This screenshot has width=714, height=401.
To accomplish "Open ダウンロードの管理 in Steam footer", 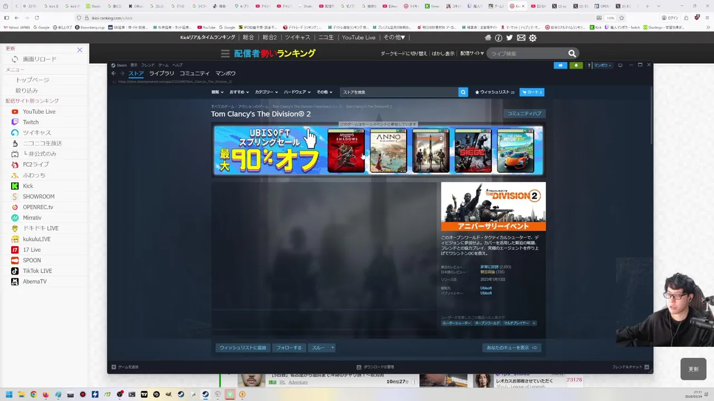I will [375, 367].
